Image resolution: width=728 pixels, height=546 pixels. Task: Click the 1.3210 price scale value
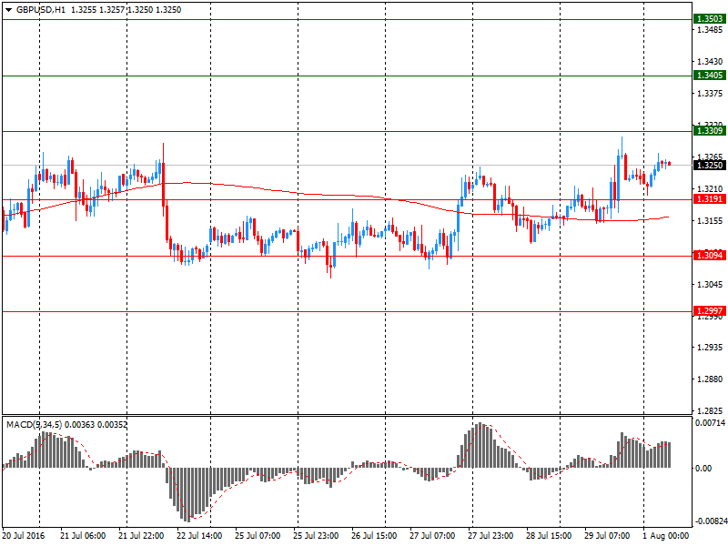[x=710, y=189]
